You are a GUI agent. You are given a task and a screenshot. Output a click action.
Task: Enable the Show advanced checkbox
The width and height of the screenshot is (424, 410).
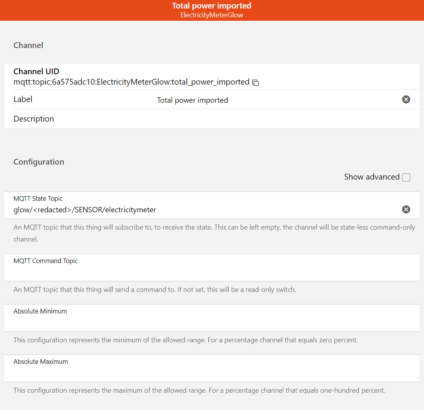[406, 177]
